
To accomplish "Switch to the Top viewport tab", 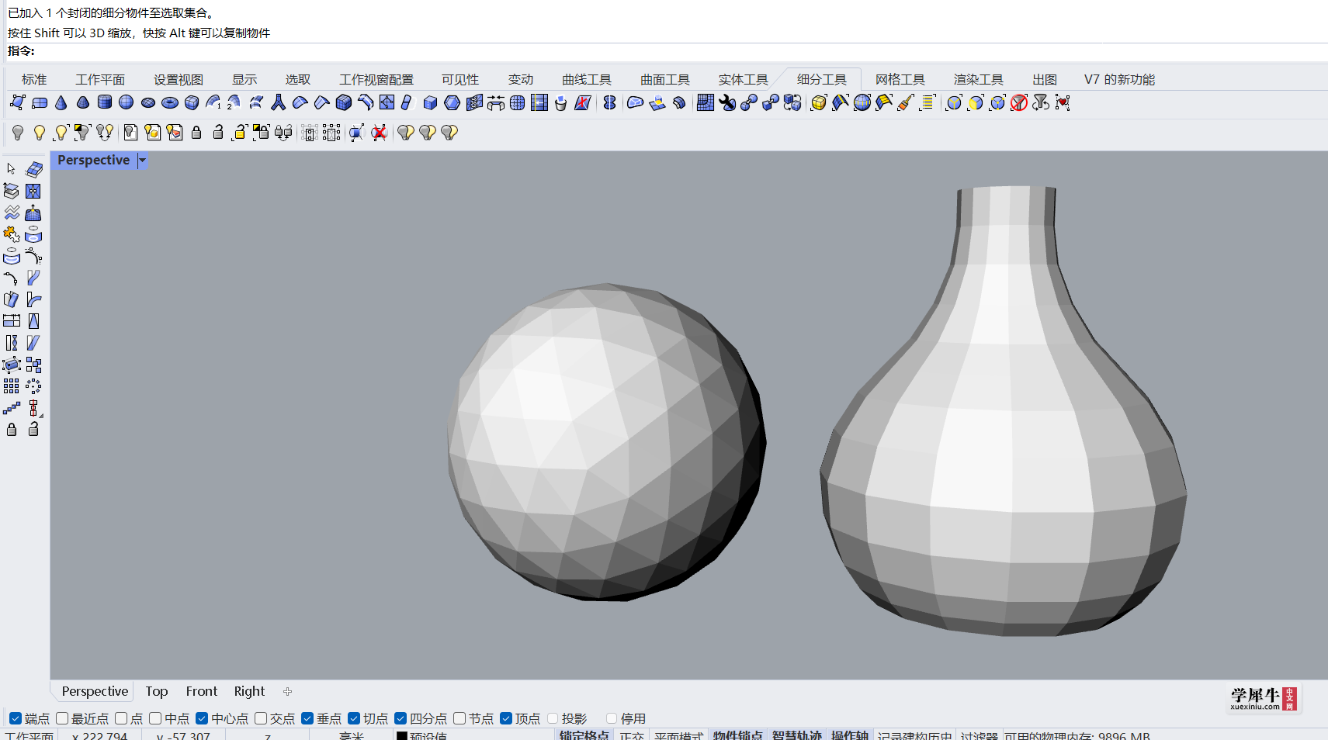I will point(157,691).
